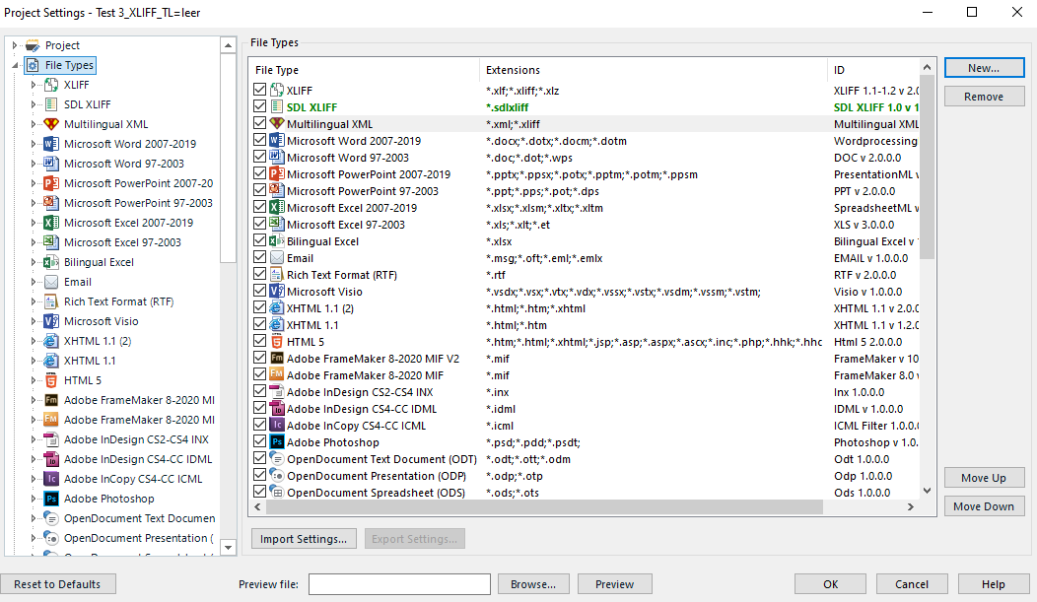Uncheck the Email file type checkbox
Image resolution: width=1037 pixels, height=602 pixels.
(258, 257)
